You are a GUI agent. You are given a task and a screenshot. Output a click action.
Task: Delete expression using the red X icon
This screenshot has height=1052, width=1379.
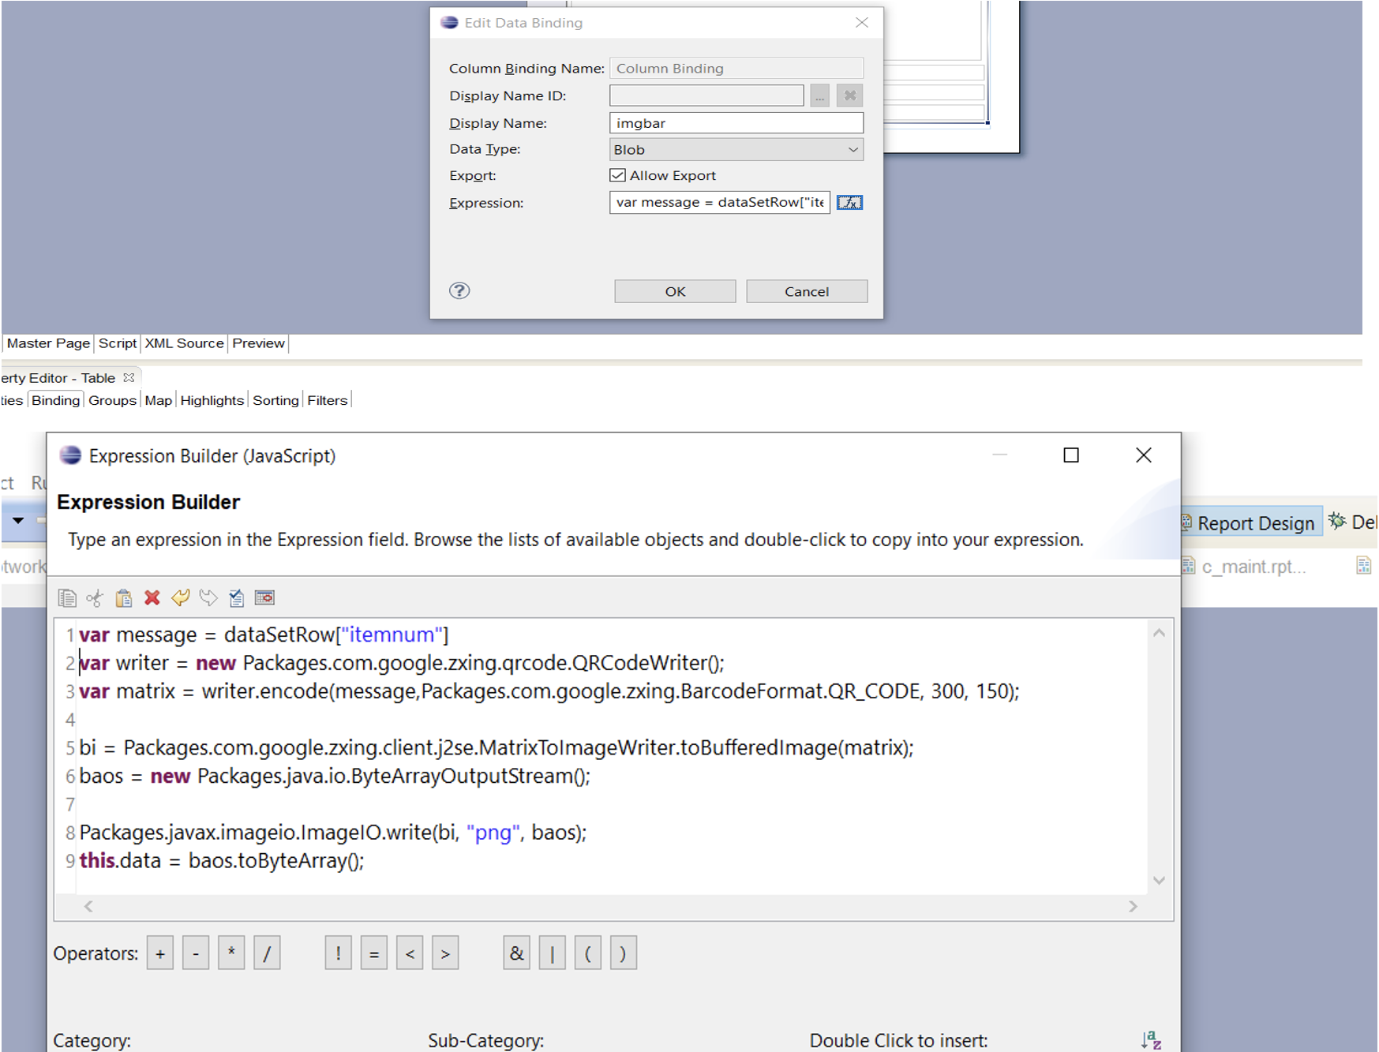(x=152, y=598)
